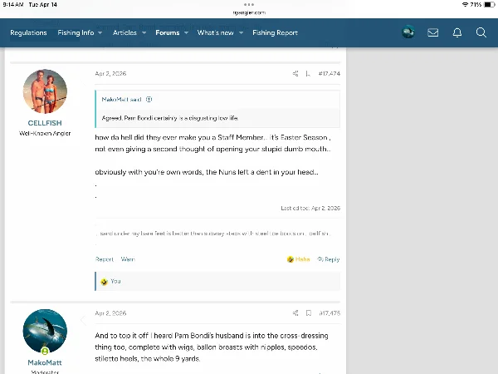Open the alerts bell icon
Image resolution: width=498 pixels, height=374 pixels.
pos(456,32)
